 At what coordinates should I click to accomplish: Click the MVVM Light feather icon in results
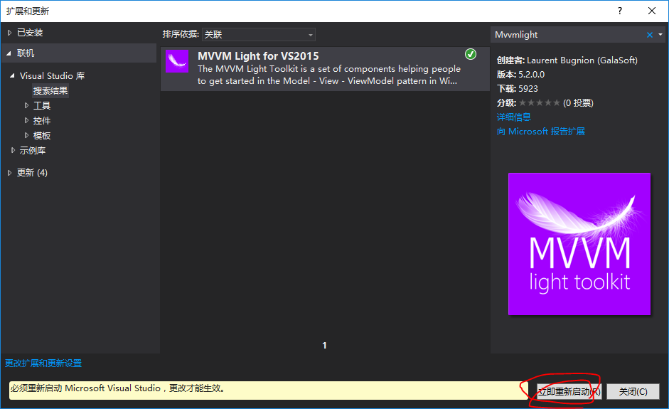(x=177, y=61)
